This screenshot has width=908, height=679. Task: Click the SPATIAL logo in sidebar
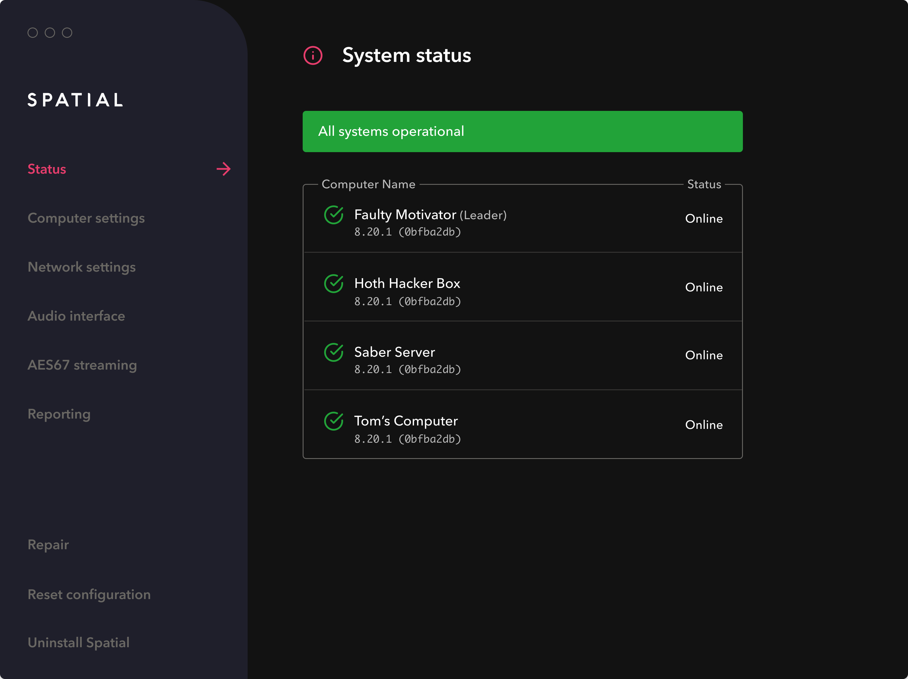(76, 100)
